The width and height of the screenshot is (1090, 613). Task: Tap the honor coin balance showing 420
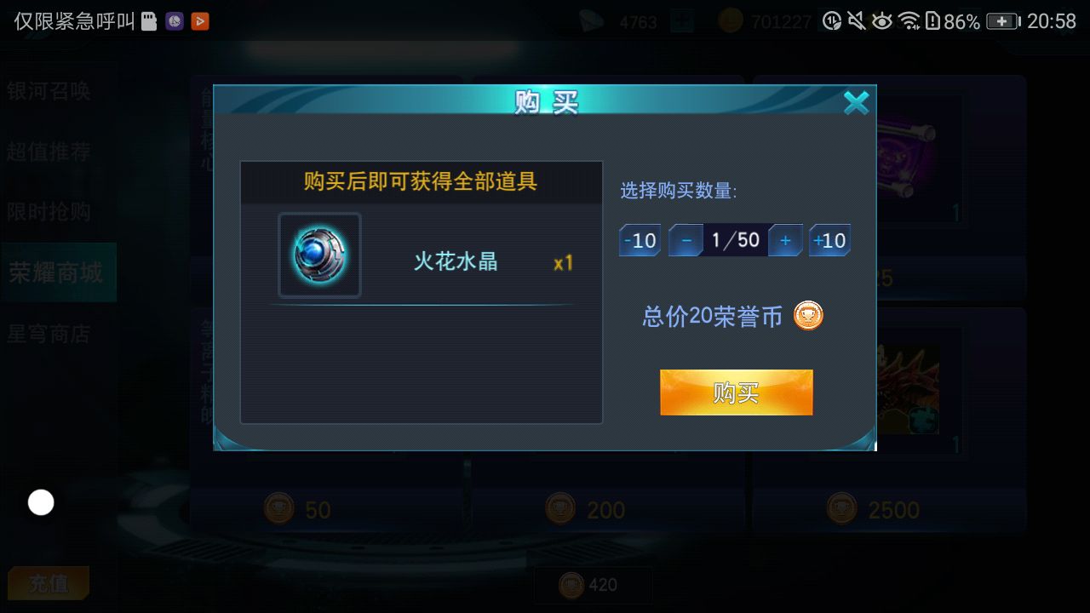[593, 585]
